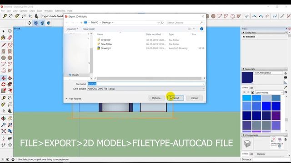
Task: Select the Walk footprints tool
Action: [3, 145]
